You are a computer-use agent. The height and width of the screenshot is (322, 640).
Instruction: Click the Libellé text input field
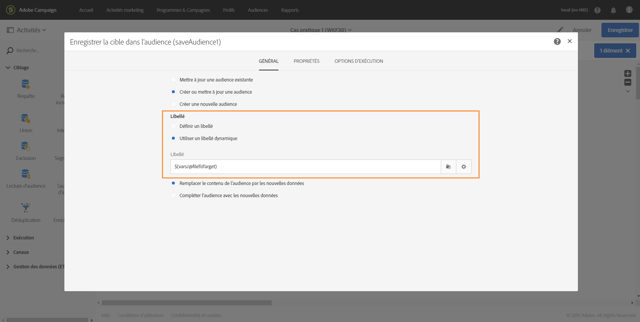tap(306, 167)
